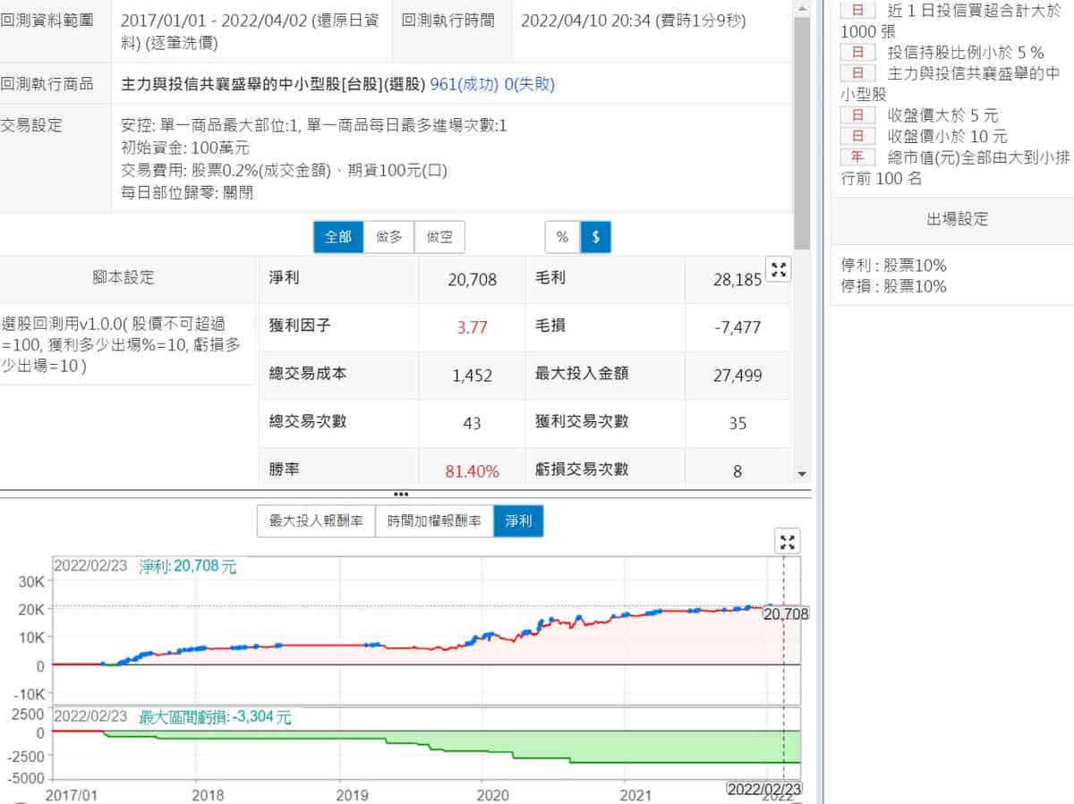Show values in percent with the % toggle
The image size is (1074, 804).
click(562, 237)
